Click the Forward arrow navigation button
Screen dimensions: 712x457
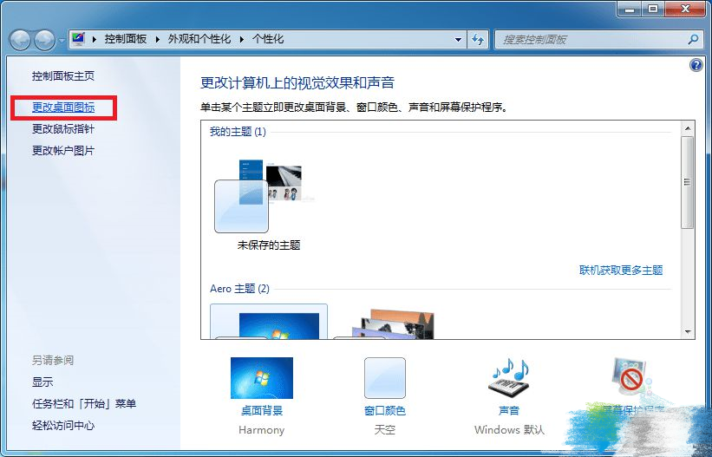click(x=44, y=40)
